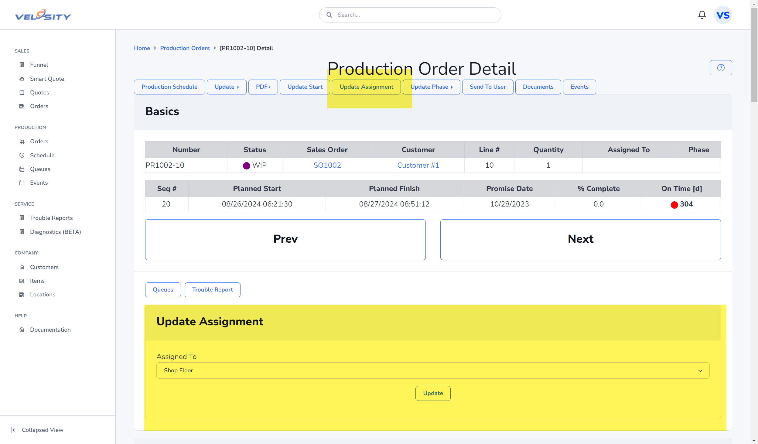Image resolution: width=758 pixels, height=444 pixels.
Task: Click Planned Start 08/26/2024 06:21:30
Action: click(x=257, y=204)
